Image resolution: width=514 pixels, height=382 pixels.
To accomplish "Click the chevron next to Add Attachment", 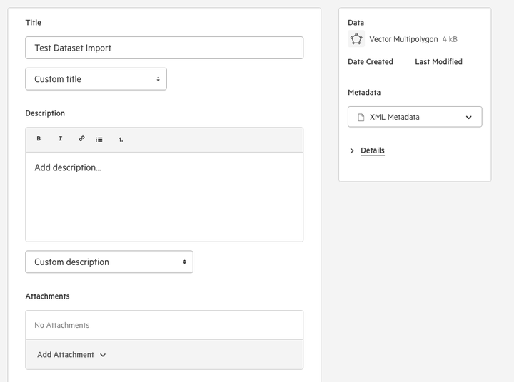I will pos(103,355).
